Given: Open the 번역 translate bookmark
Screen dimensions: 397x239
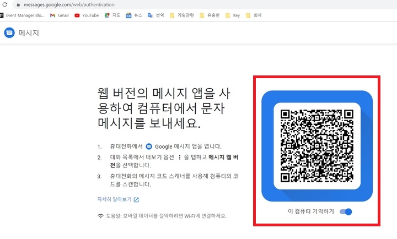Looking at the screenshot, I should [x=155, y=15].
